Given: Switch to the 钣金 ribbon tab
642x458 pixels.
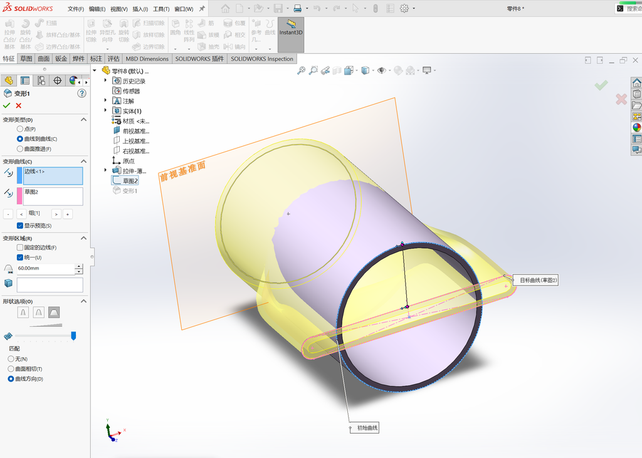Looking at the screenshot, I should (61, 58).
